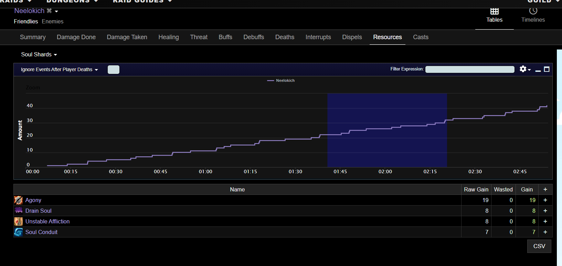
Task: Open the Damage Done tab
Action: pyautogui.click(x=76, y=37)
